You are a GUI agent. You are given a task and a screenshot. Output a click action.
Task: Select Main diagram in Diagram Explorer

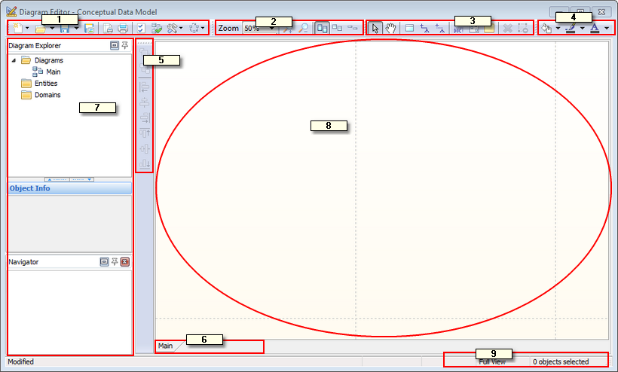point(53,72)
